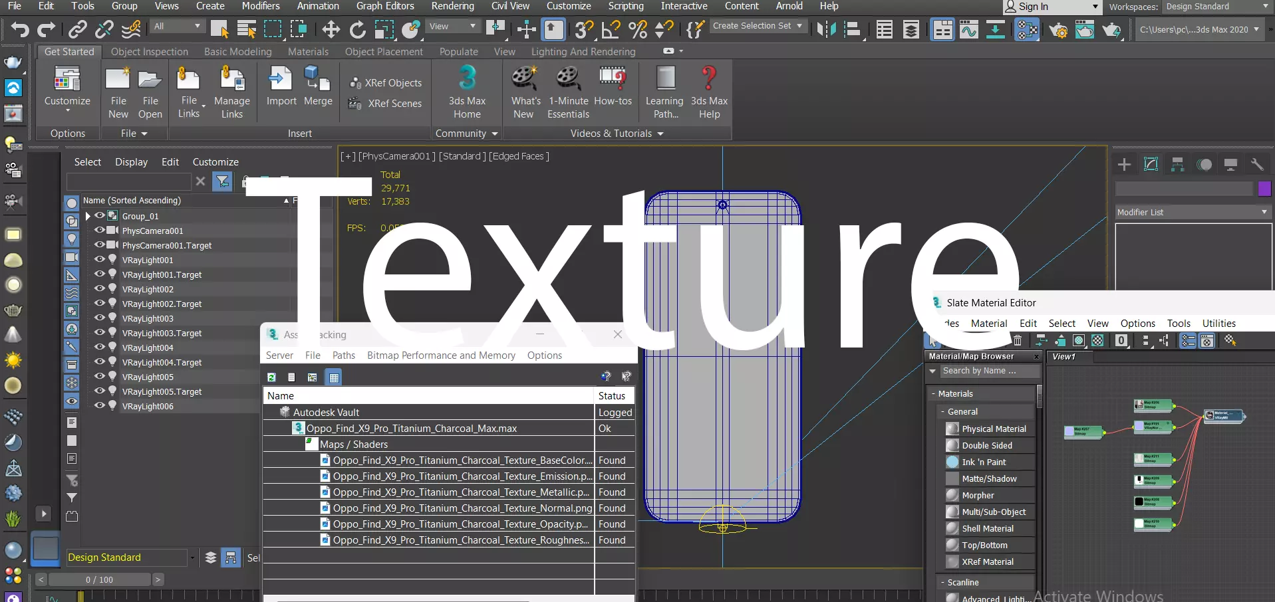The height and width of the screenshot is (602, 1275).
Task: Open the Rendering menu
Action: 452,6
